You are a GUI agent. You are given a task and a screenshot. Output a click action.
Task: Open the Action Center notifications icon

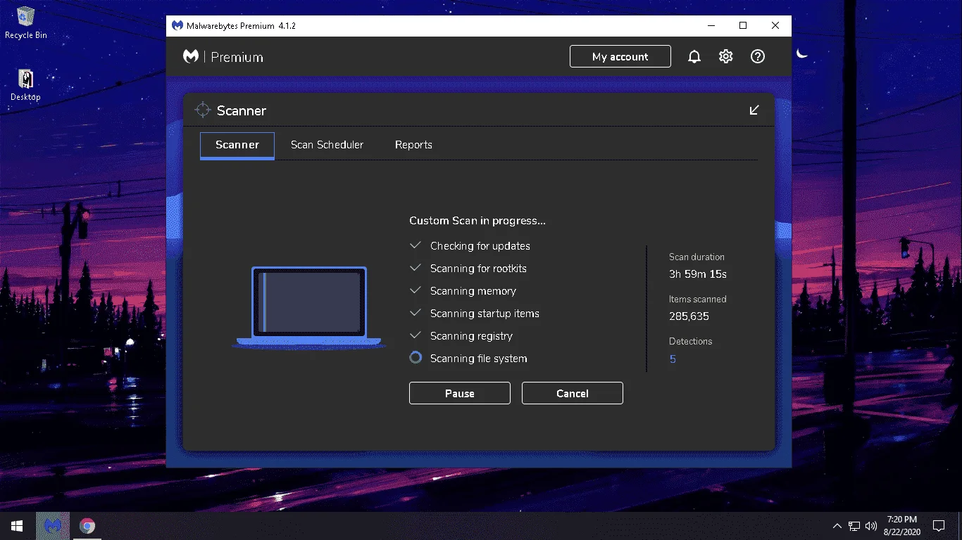point(939,526)
